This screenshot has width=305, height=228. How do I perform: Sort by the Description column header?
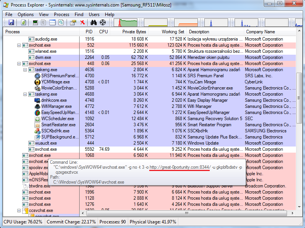tap(215, 32)
